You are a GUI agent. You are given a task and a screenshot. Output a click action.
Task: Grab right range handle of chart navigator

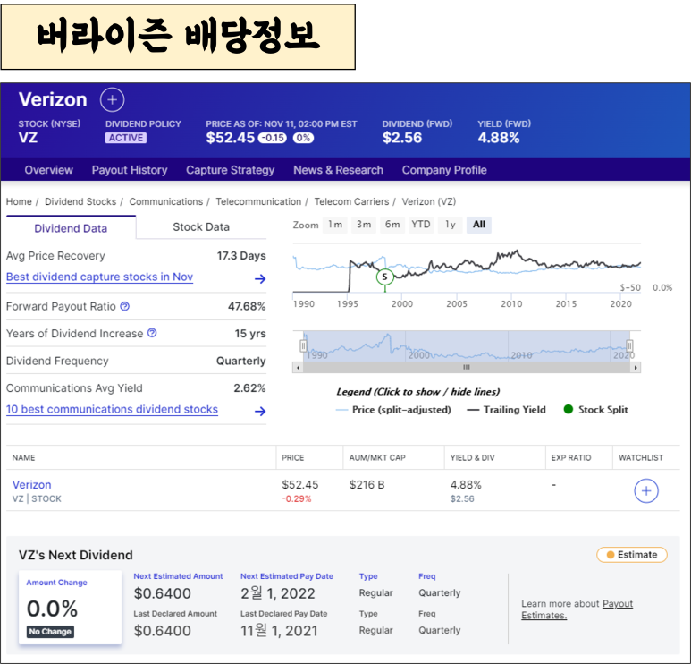(629, 345)
